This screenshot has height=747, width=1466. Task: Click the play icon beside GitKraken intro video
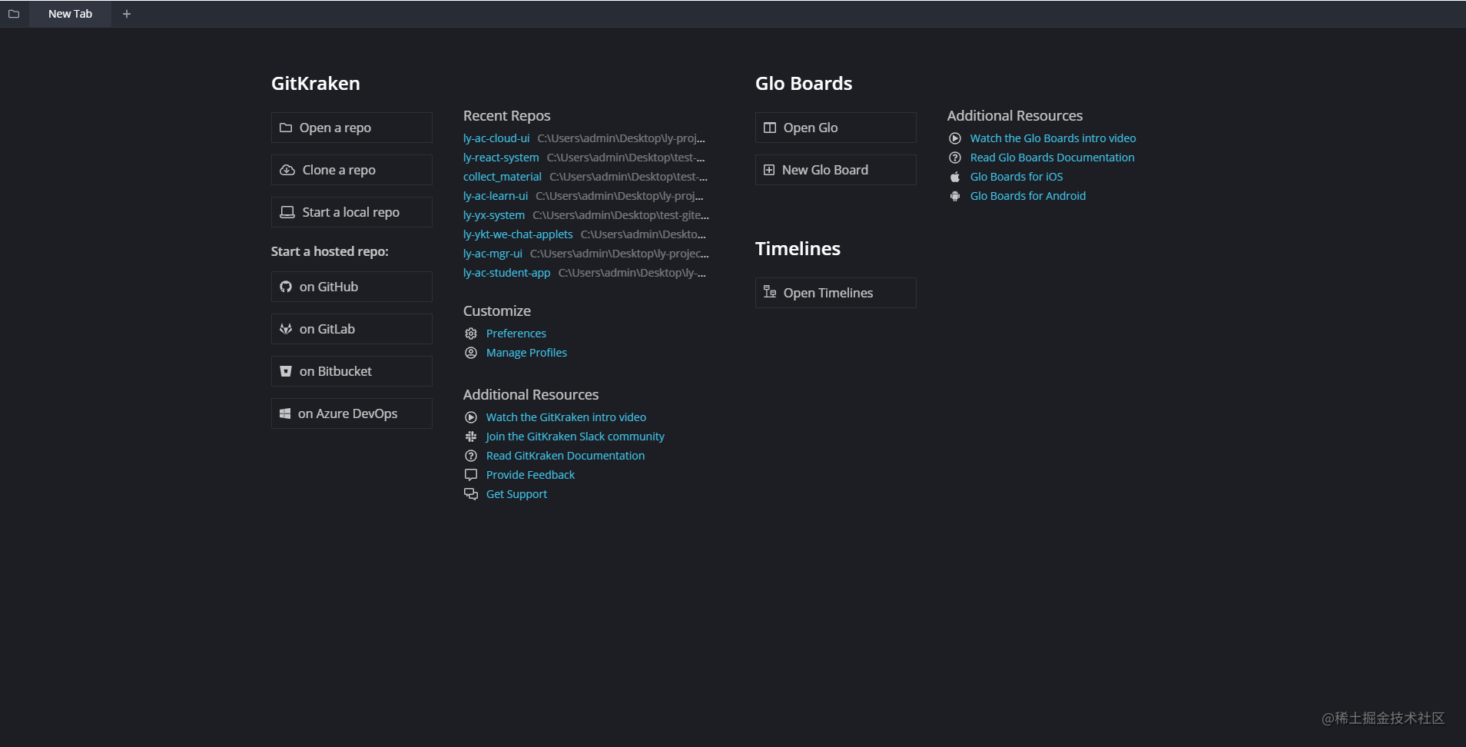[471, 417]
